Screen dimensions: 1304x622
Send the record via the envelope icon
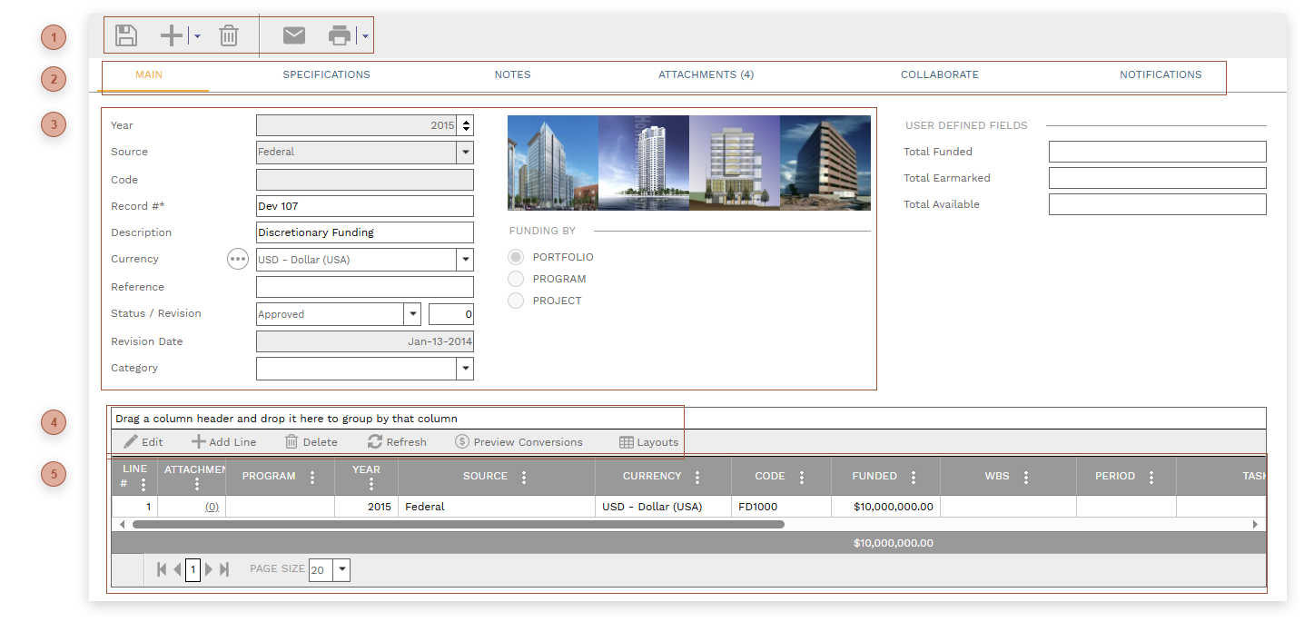pos(294,35)
